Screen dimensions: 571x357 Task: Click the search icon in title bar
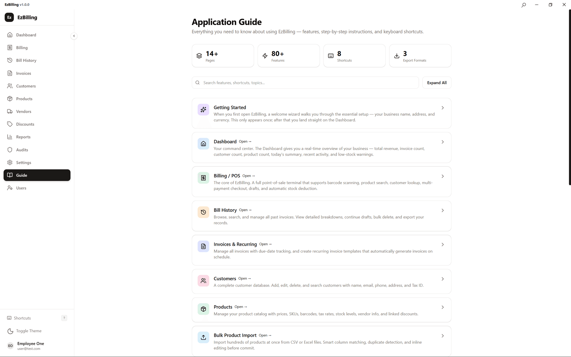[x=524, y=5]
